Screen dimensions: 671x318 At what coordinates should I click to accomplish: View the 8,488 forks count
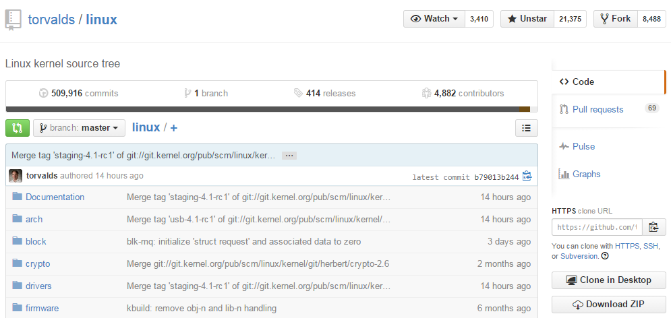pyautogui.click(x=651, y=19)
